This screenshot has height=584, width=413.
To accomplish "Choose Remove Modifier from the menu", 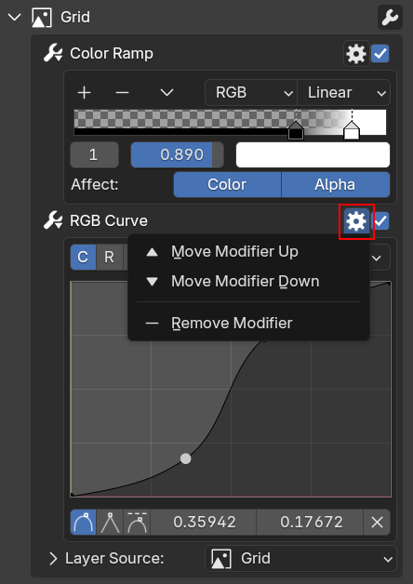I will (248, 323).
